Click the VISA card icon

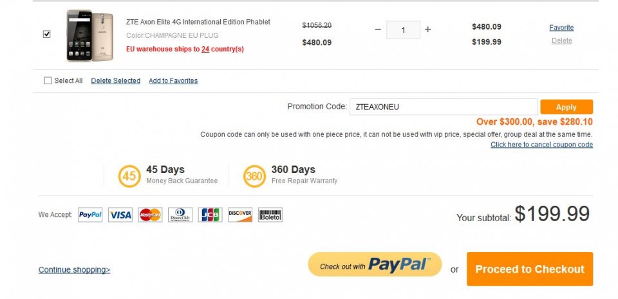(x=120, y=215)
